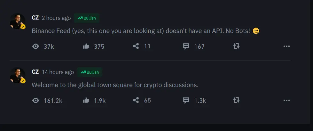This screenshot has height=131, width=313.
Task: Open the 'Welcome to the global town square' post text
Action: pyautogui.click(x=115, y=85)
